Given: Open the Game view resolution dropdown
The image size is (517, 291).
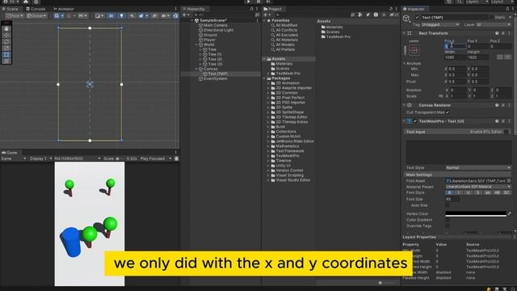Looking at the screenshot, I should tap(78, 158).
